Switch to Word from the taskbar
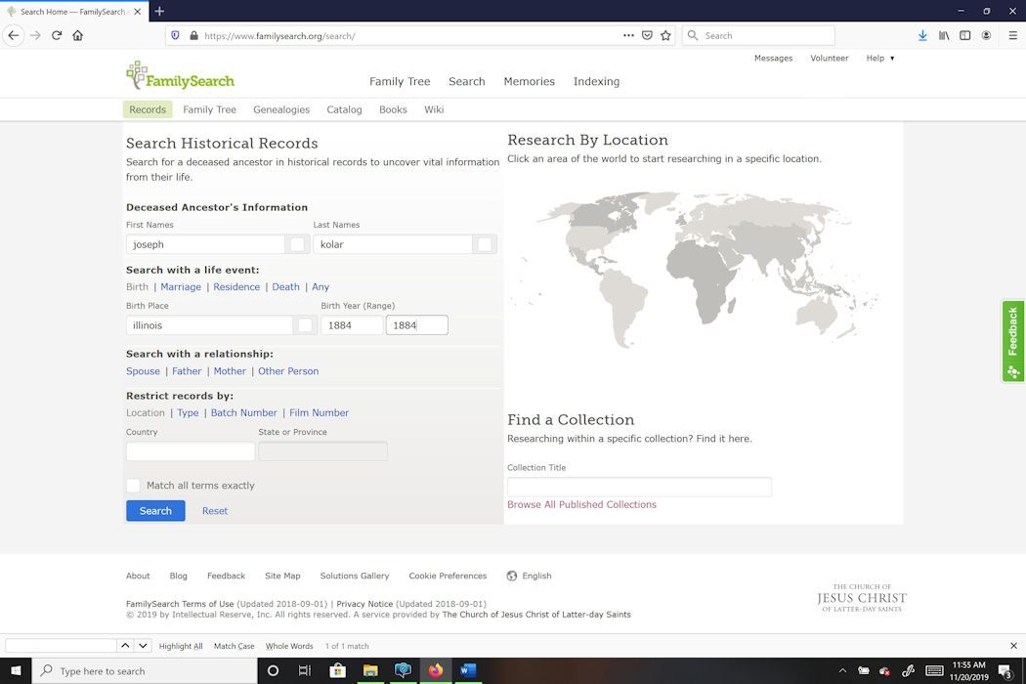This screenshot has width=1026, height=684. click(468, 671)
